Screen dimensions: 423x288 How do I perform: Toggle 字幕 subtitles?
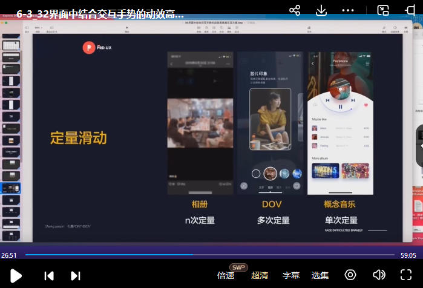click(x=291, y=275)
